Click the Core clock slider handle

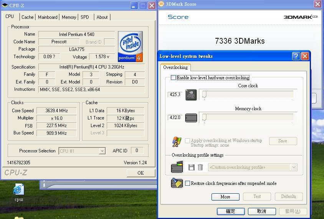coord(204,94)
